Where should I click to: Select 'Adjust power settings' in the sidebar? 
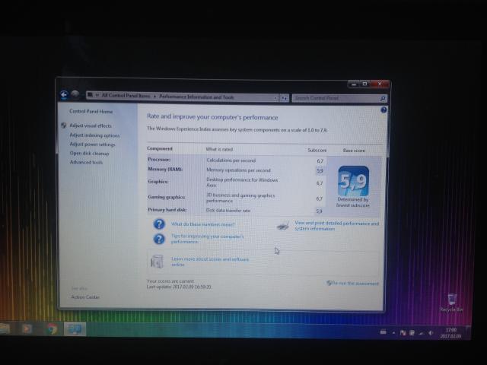click(92, 144)
